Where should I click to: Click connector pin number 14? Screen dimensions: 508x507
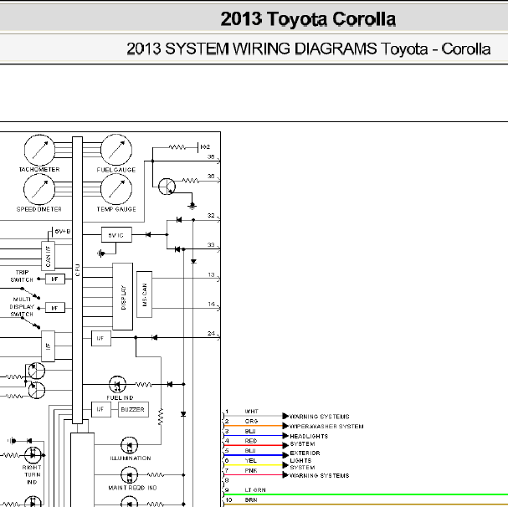pos(211,305)
